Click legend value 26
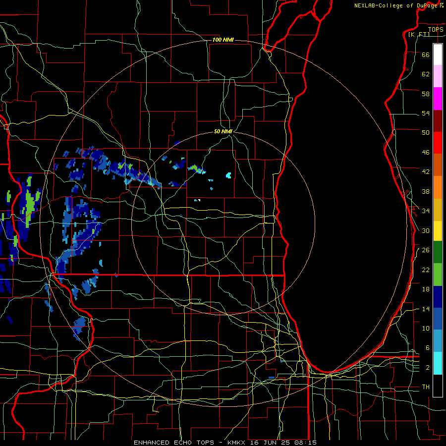The image size is (446, 446). click(x=426, y=250)
